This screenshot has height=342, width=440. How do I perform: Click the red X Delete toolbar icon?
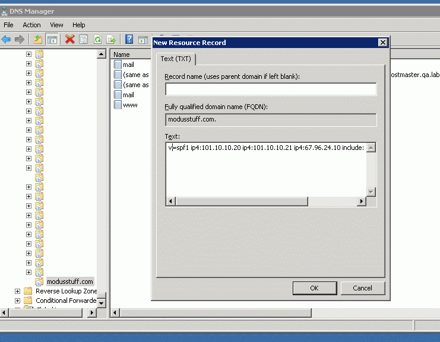click(x=69, y=39)
